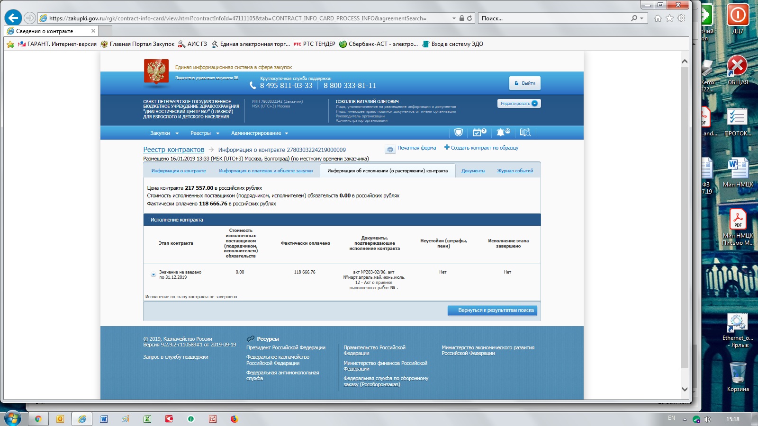Expand the Реестры menu
The height and width of the screenshot is (426, 758).
point(205,133)
